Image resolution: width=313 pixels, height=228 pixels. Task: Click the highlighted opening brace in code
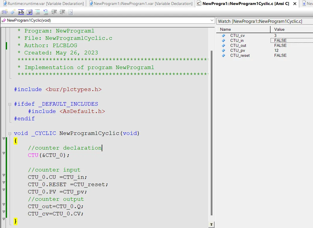pos(16,141)
